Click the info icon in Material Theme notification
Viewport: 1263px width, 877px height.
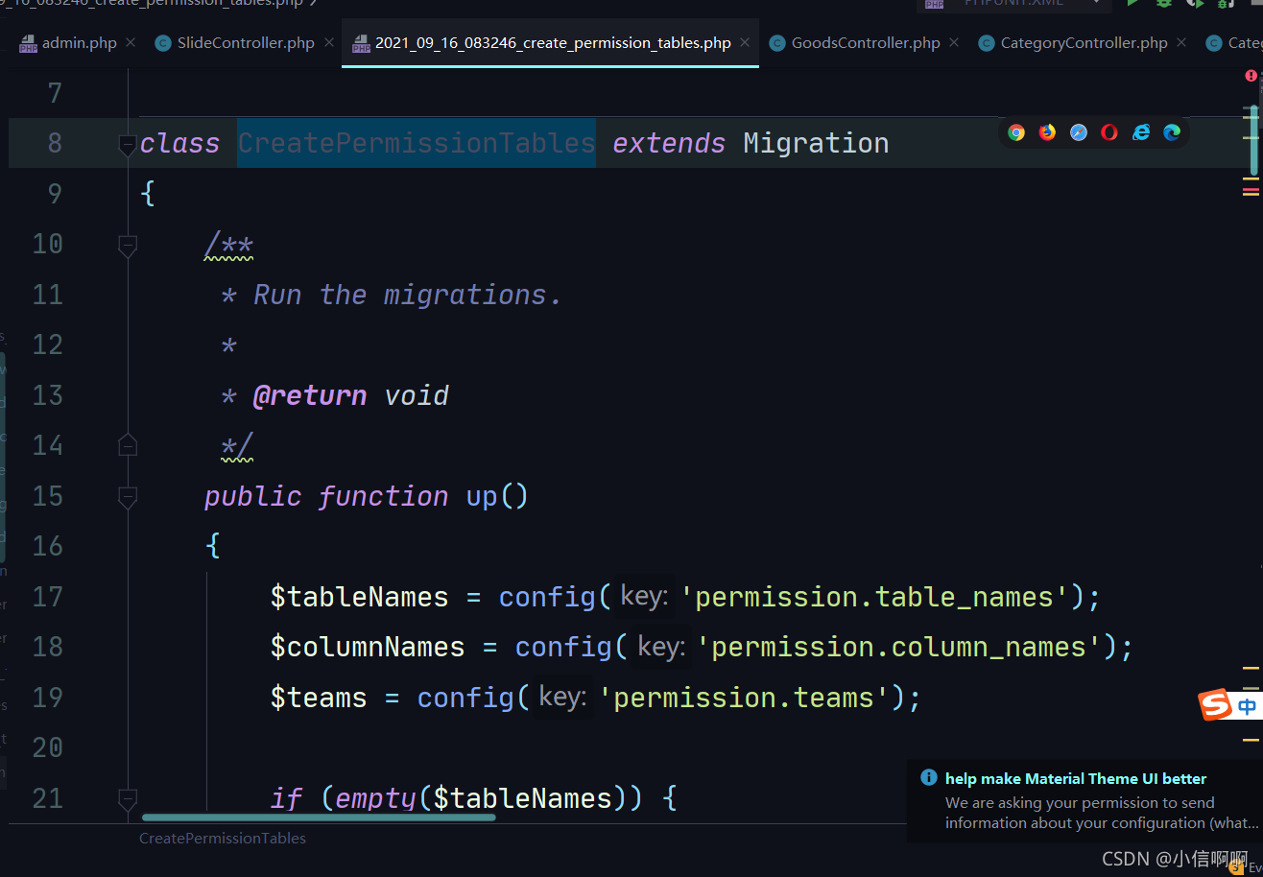[x=928, y=777]
